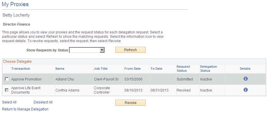Click the Deselect All link

click(43, 102)
